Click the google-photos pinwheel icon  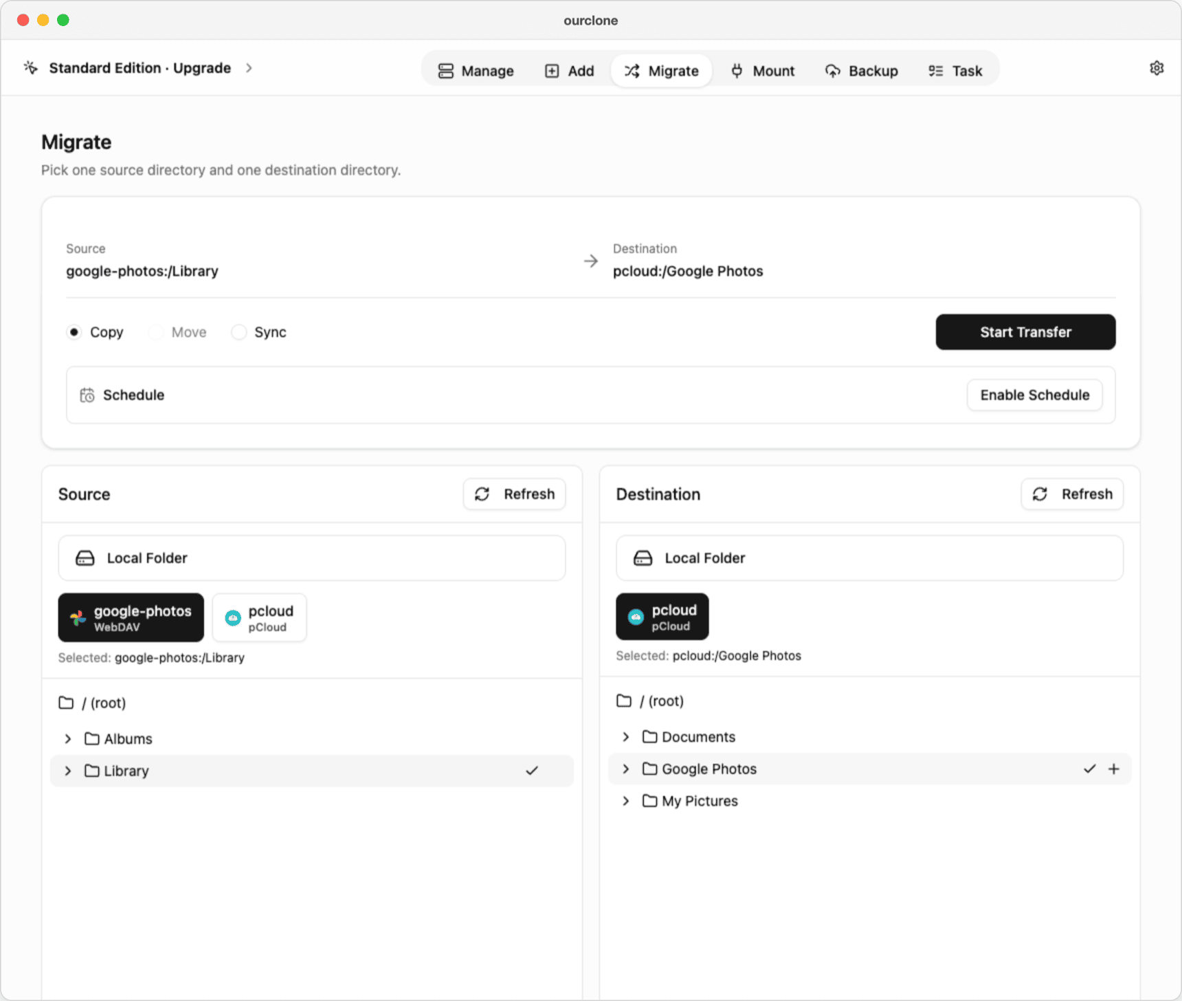(x=78, y=618)
